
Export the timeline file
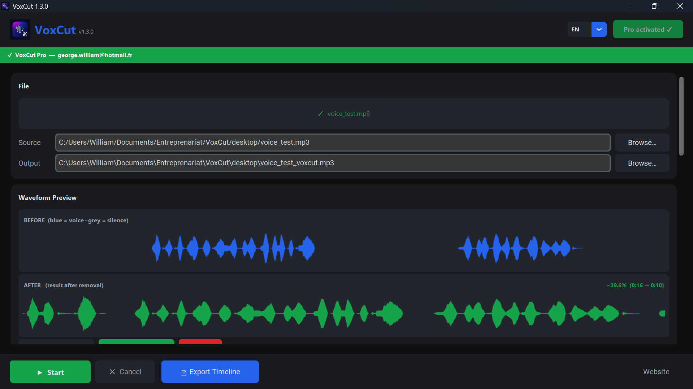(210, 372)
